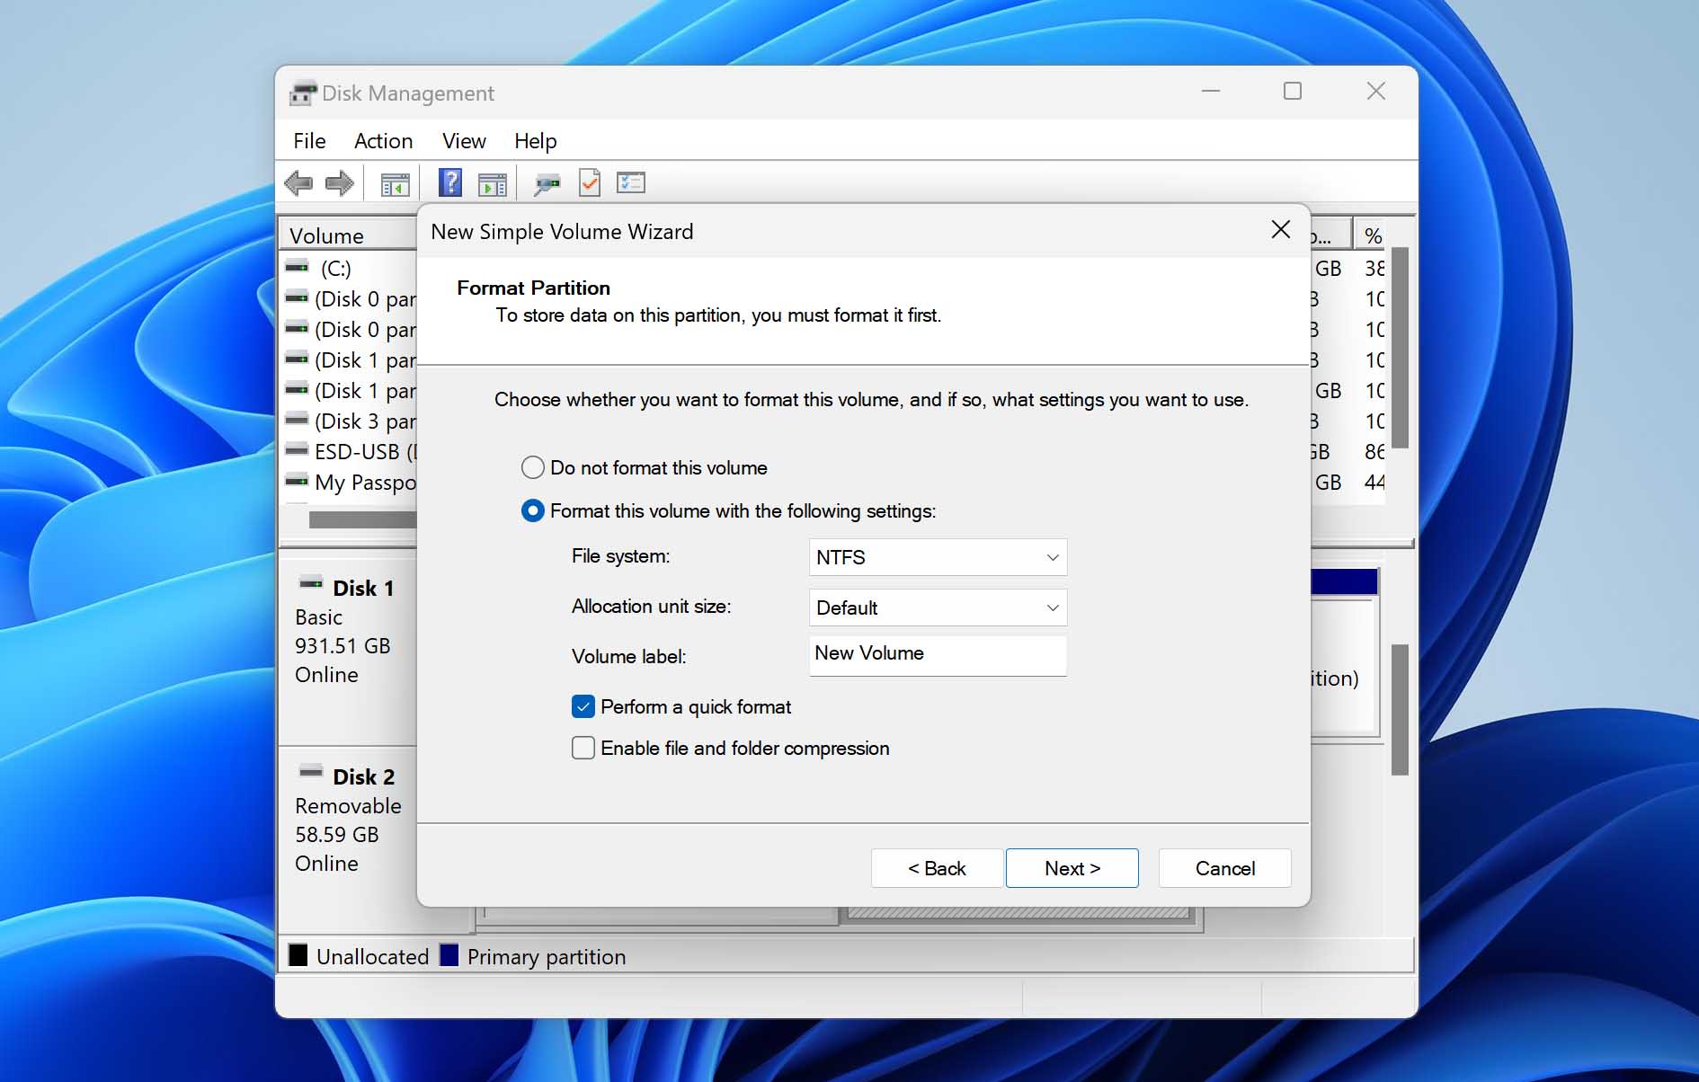
Task: Click Show/Hide Action Pane toolbar icon
Action: point(493,184)
